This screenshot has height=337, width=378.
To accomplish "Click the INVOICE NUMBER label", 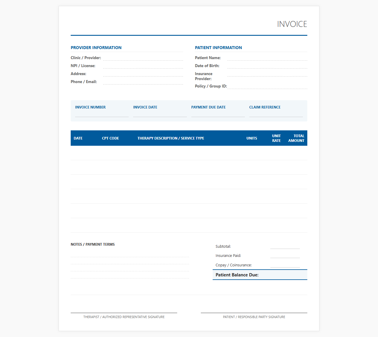I will tap(90, 107).
